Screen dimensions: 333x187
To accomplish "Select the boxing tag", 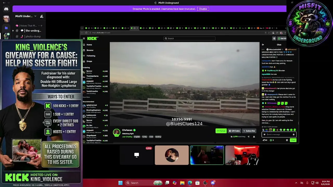I will [x=158, y=137].
